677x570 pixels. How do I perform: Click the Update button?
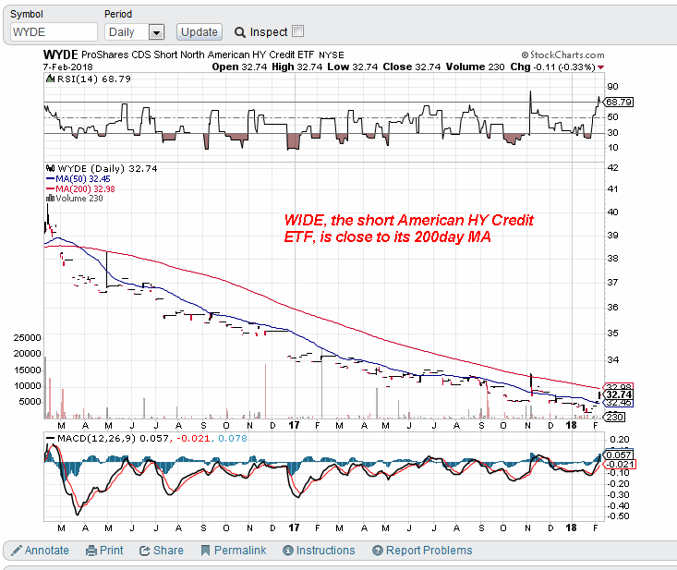(199, 32)
